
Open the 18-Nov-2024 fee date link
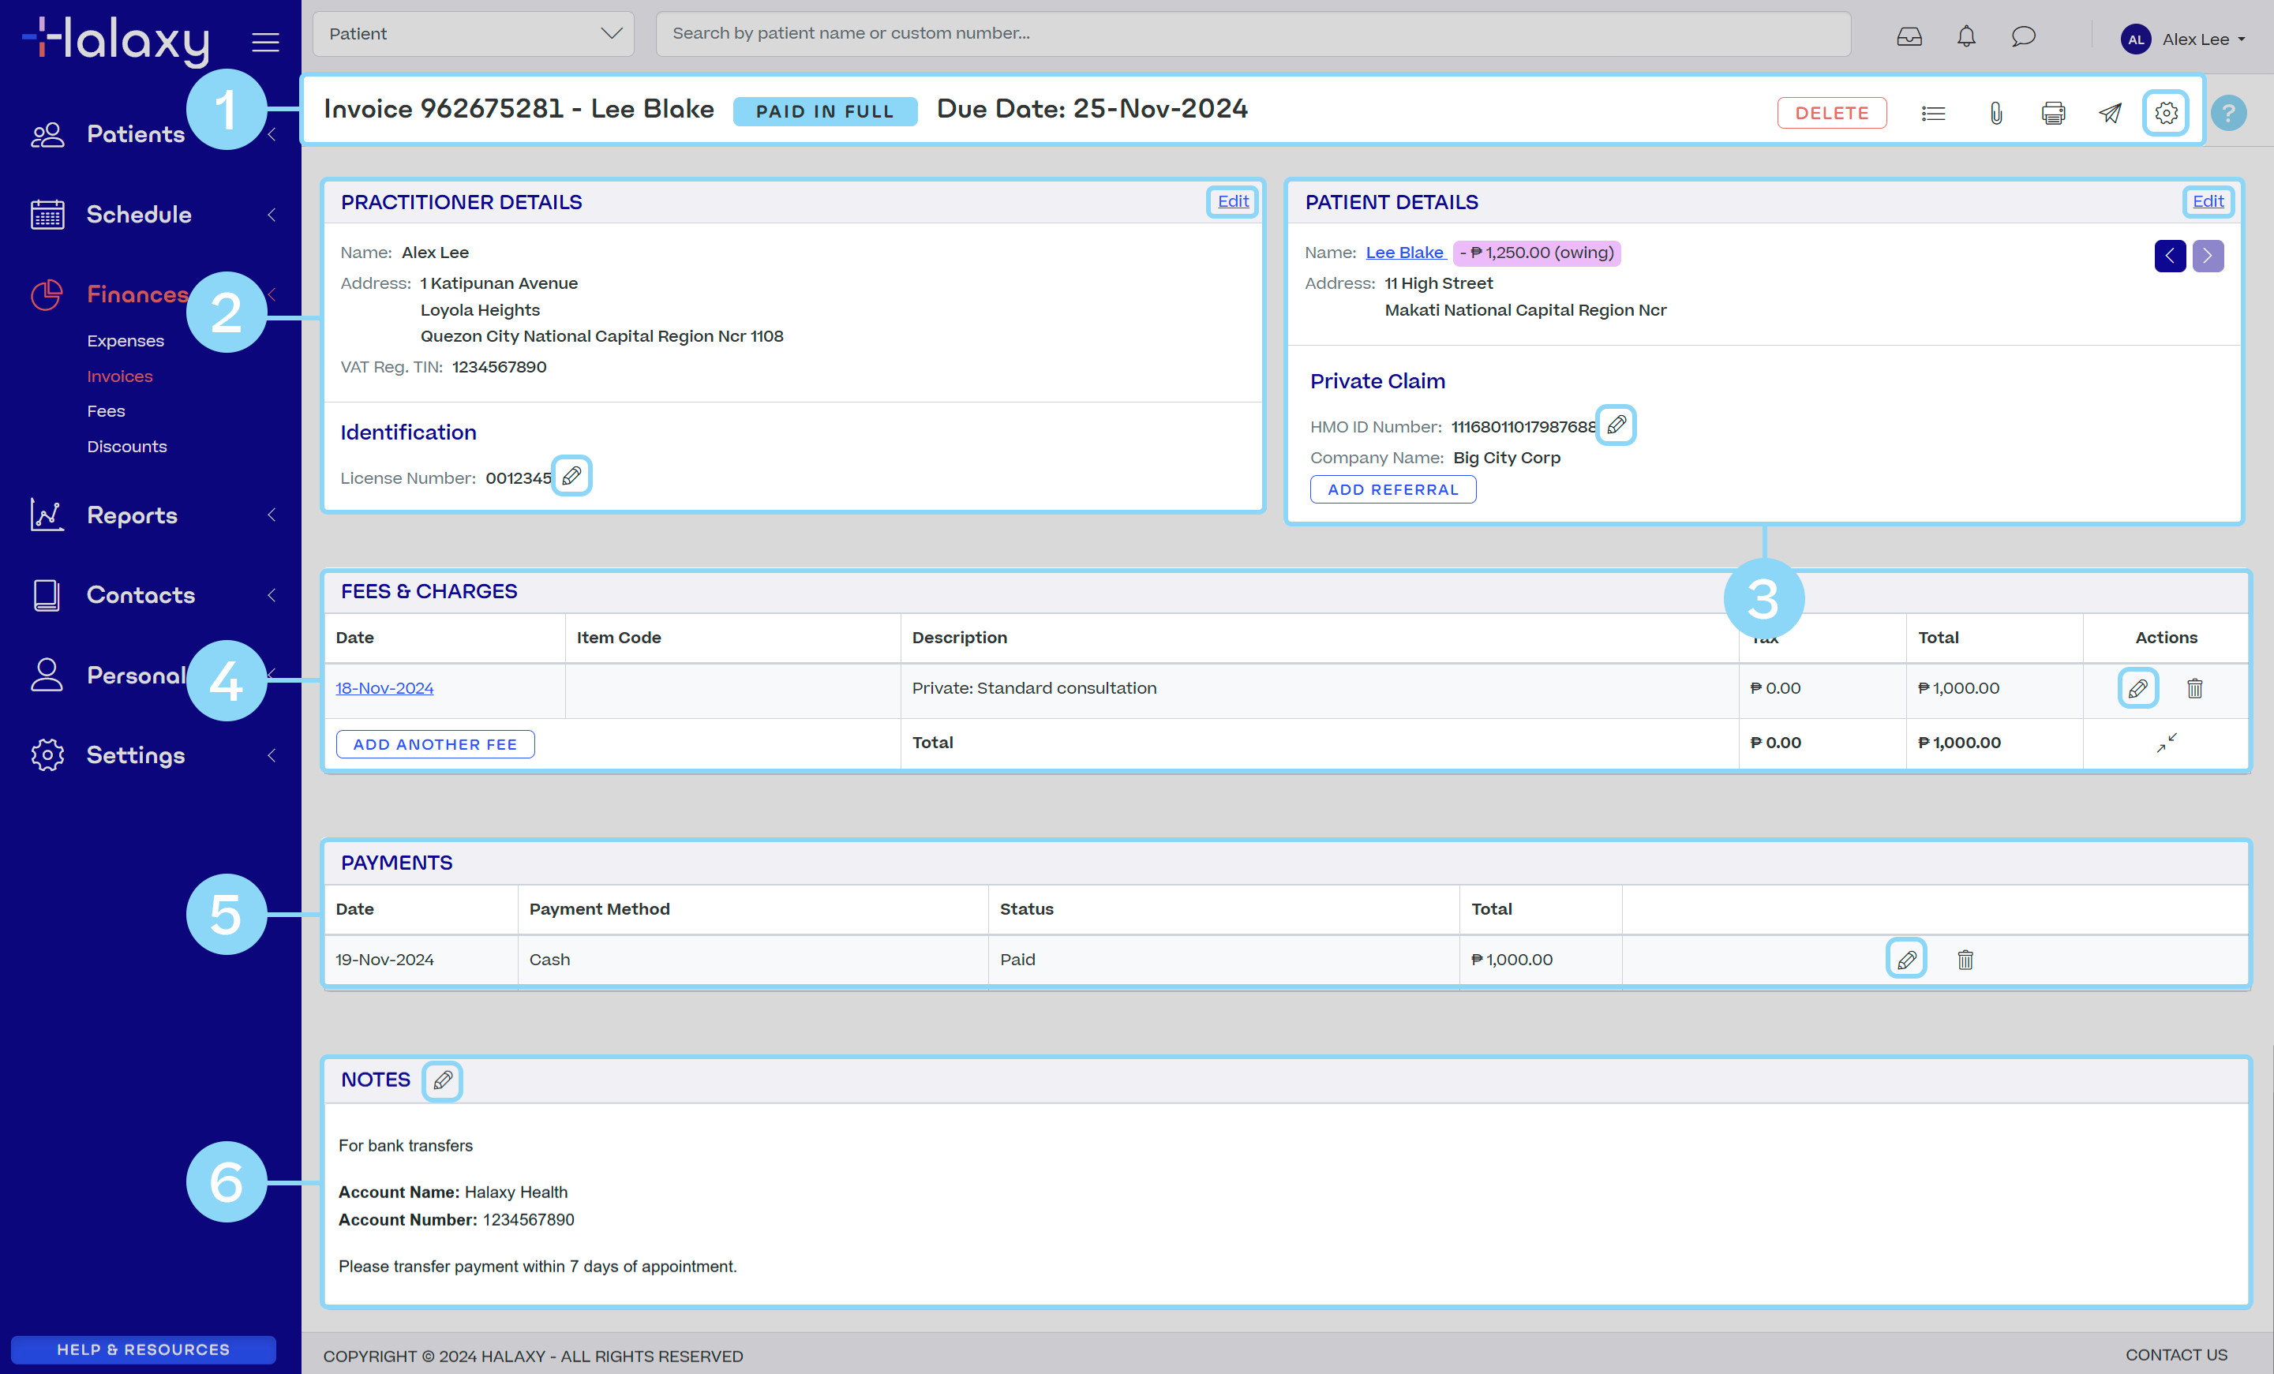pos(384,687)
